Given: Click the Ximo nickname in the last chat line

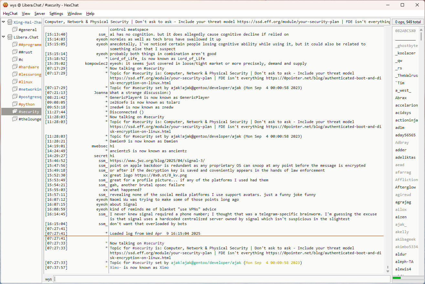Looking at the screenshot, I should pyautogui.click(x=164, y=267).
